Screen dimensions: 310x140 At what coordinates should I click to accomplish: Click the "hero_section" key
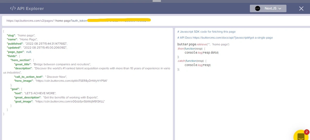[x=21, y=60]
